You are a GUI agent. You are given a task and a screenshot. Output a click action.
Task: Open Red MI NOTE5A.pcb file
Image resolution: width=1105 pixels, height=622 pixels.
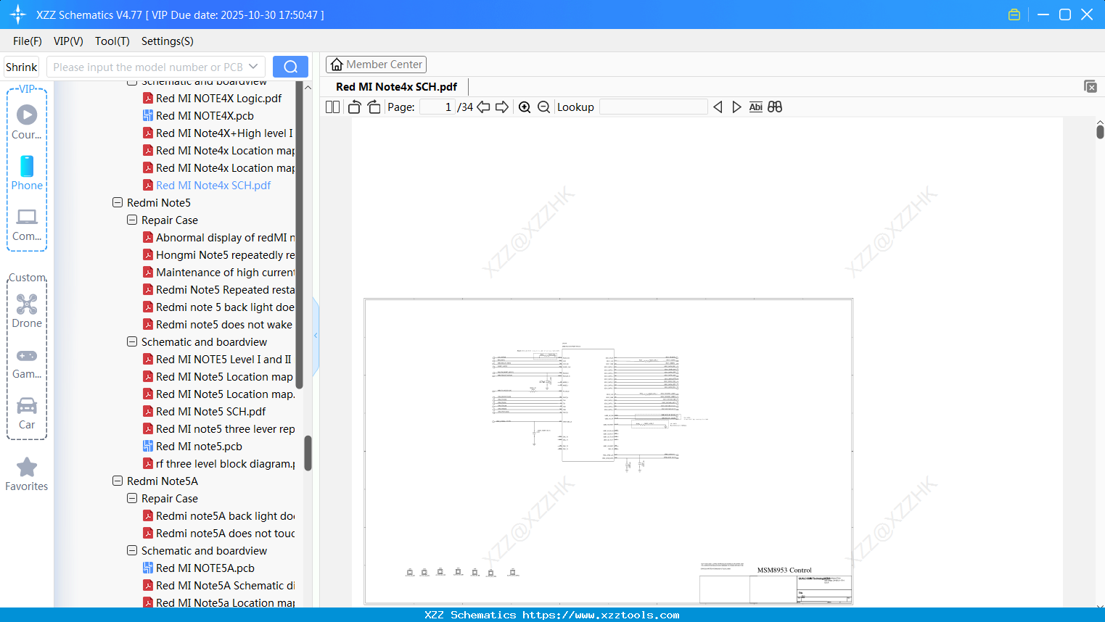[x=199, y=568]
